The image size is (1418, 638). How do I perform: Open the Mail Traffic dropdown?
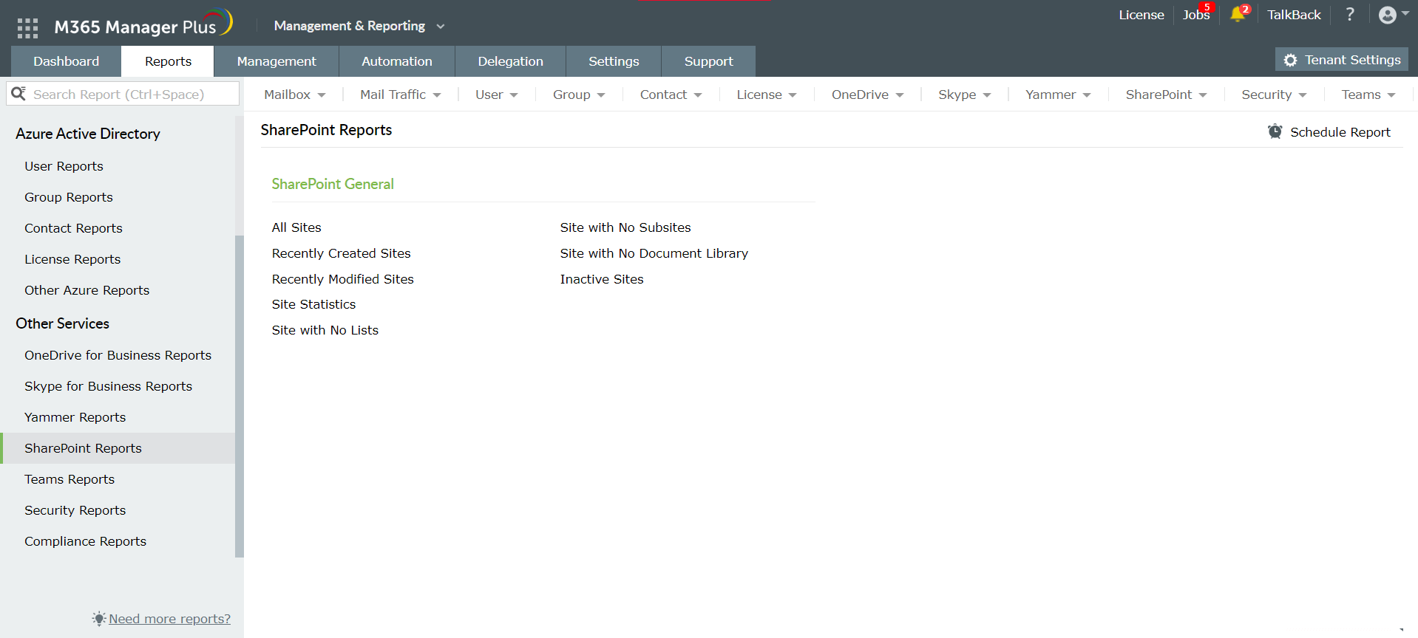pyautogui.click(x=401, y=95)
